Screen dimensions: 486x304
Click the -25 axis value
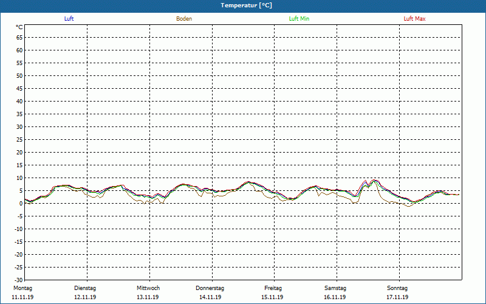click(x=19, y=267)
